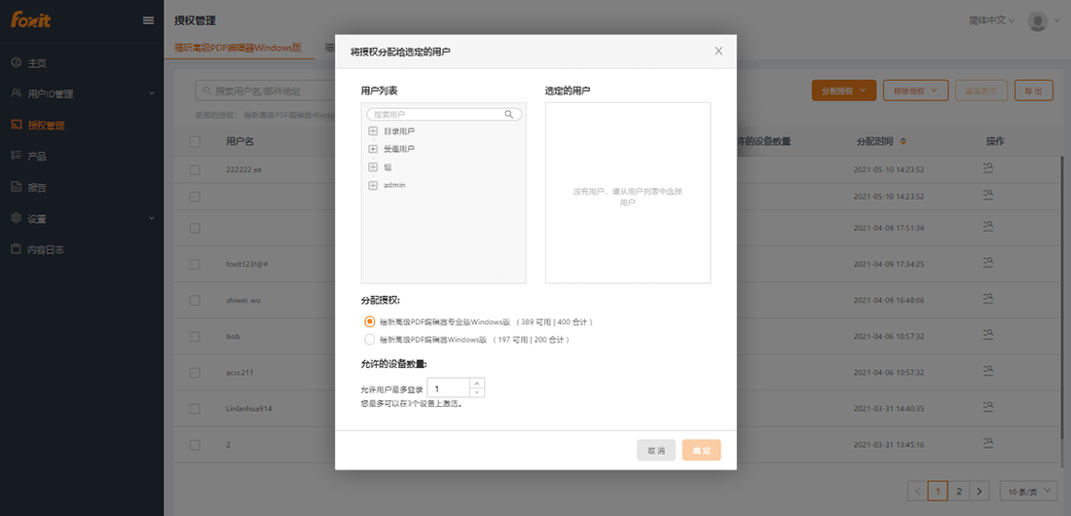
Task: Click action icon for 2021-04-09 17:34:25 row
Action: 987,261
